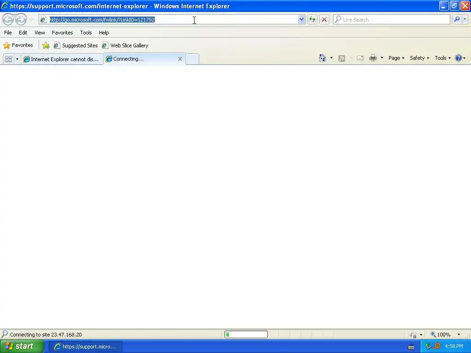Expand the Home button dropdown arrow
The image size is (471, 353).
coord(331,58)
